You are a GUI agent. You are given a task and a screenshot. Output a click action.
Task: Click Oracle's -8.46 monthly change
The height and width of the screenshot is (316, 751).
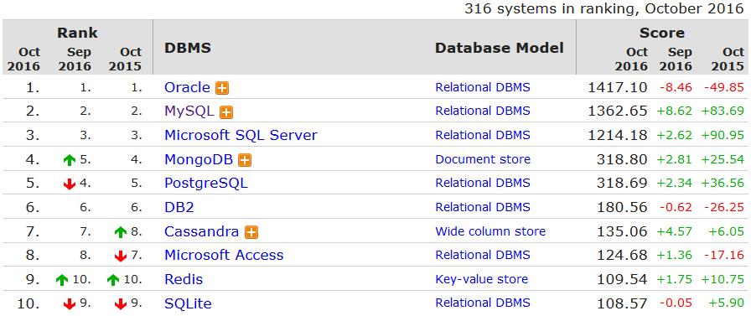[x=676, y=88]
